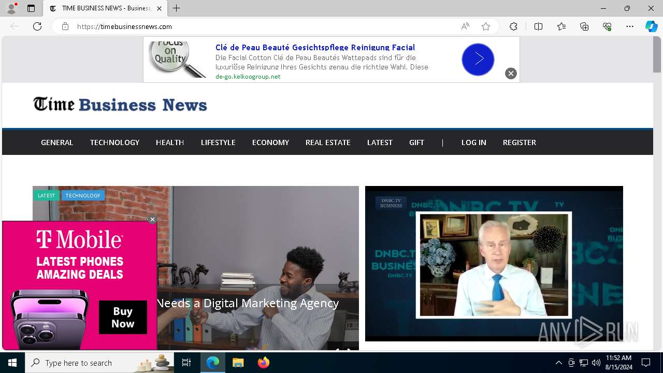This screenshot has width=663, height=373.
Task: Click the Buy Now button
Action: coord(123,317)
